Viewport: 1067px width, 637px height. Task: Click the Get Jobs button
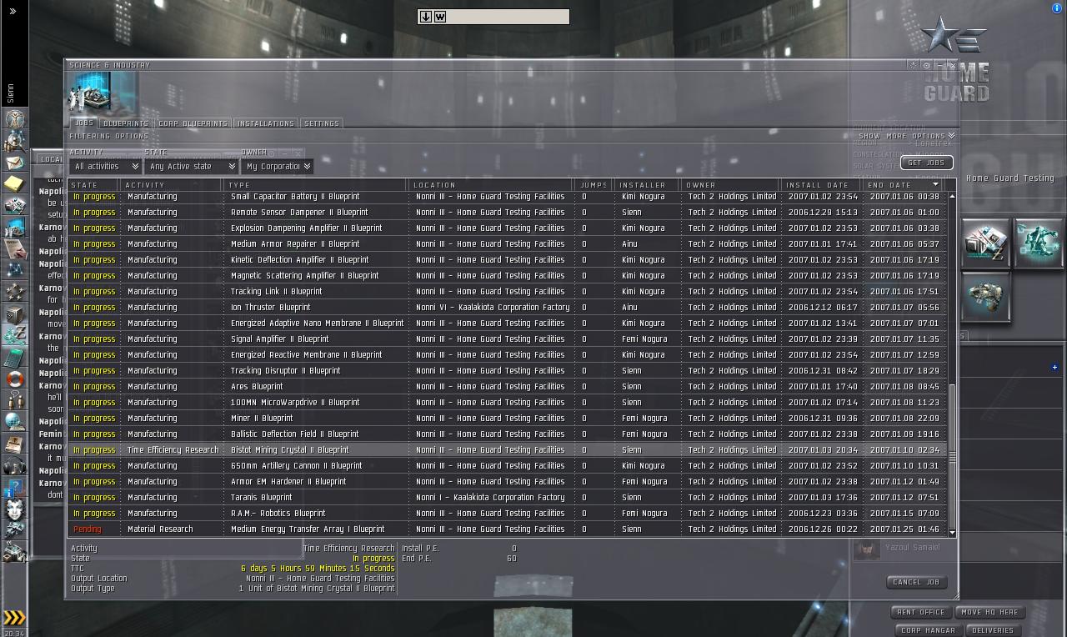point(926,163)
